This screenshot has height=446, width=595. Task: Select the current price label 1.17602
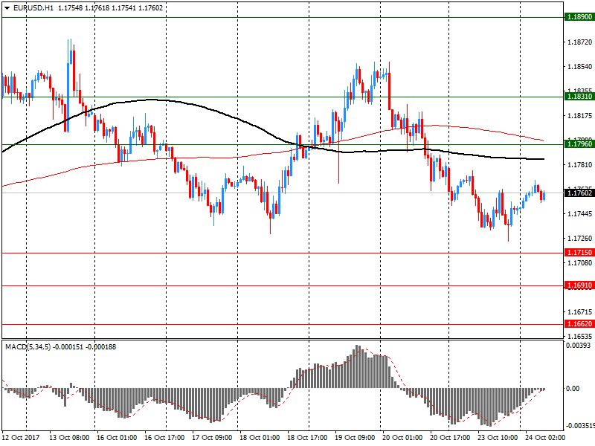pos(579,193)
